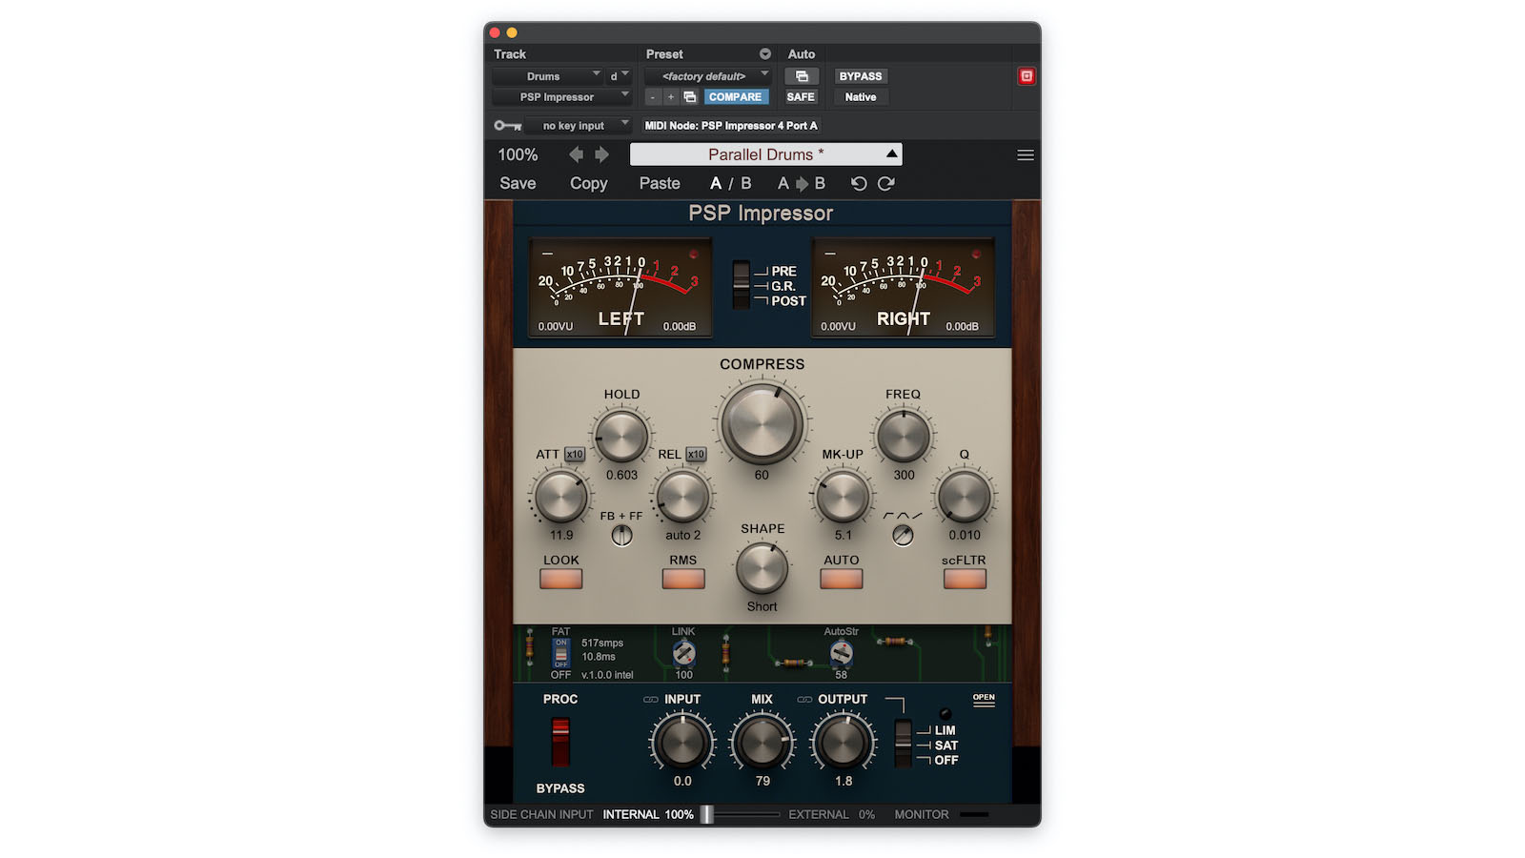Screen dimensions: 1525x858
Task: Toggle the LOOK ahead button
Action: 560,578
